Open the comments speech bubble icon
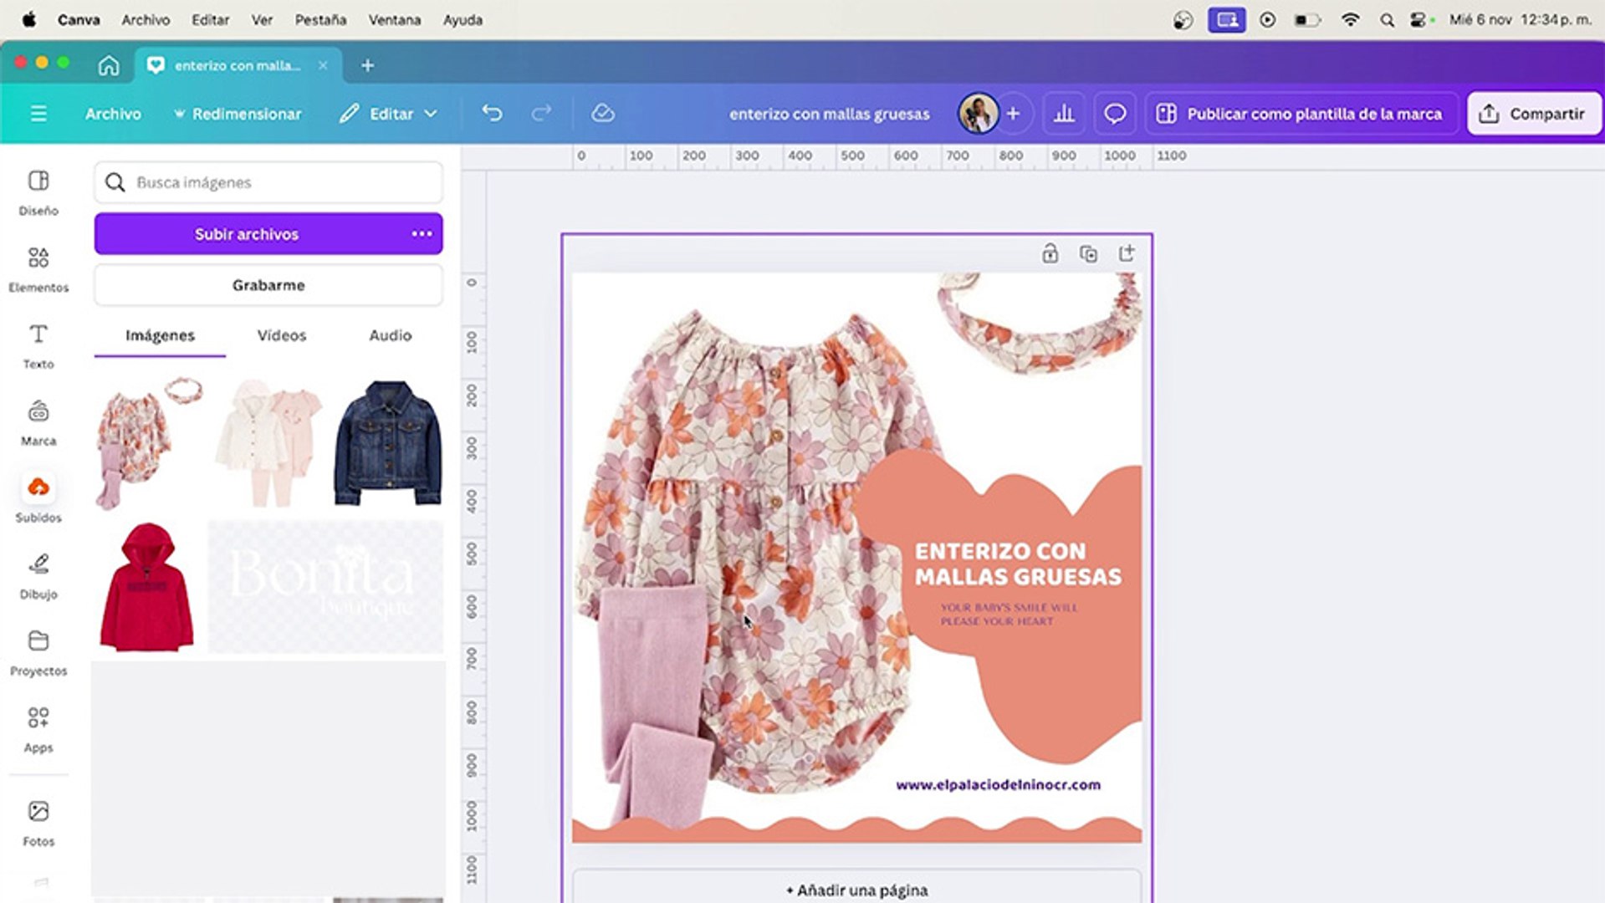 click(1114, 114)
